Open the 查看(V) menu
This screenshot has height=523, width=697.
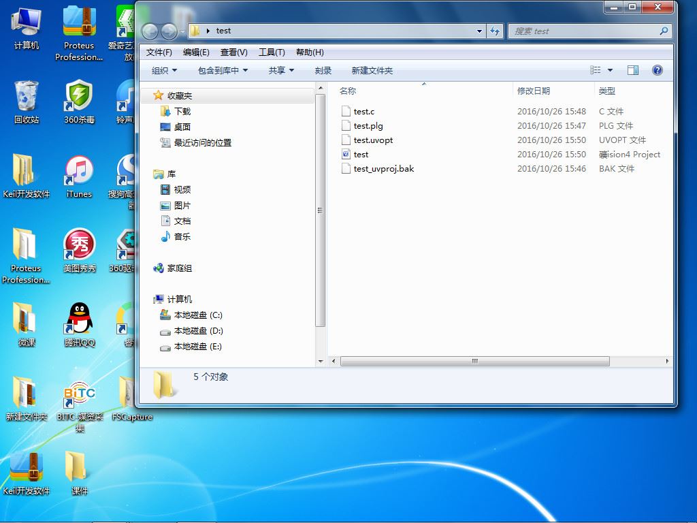point(234,52)
